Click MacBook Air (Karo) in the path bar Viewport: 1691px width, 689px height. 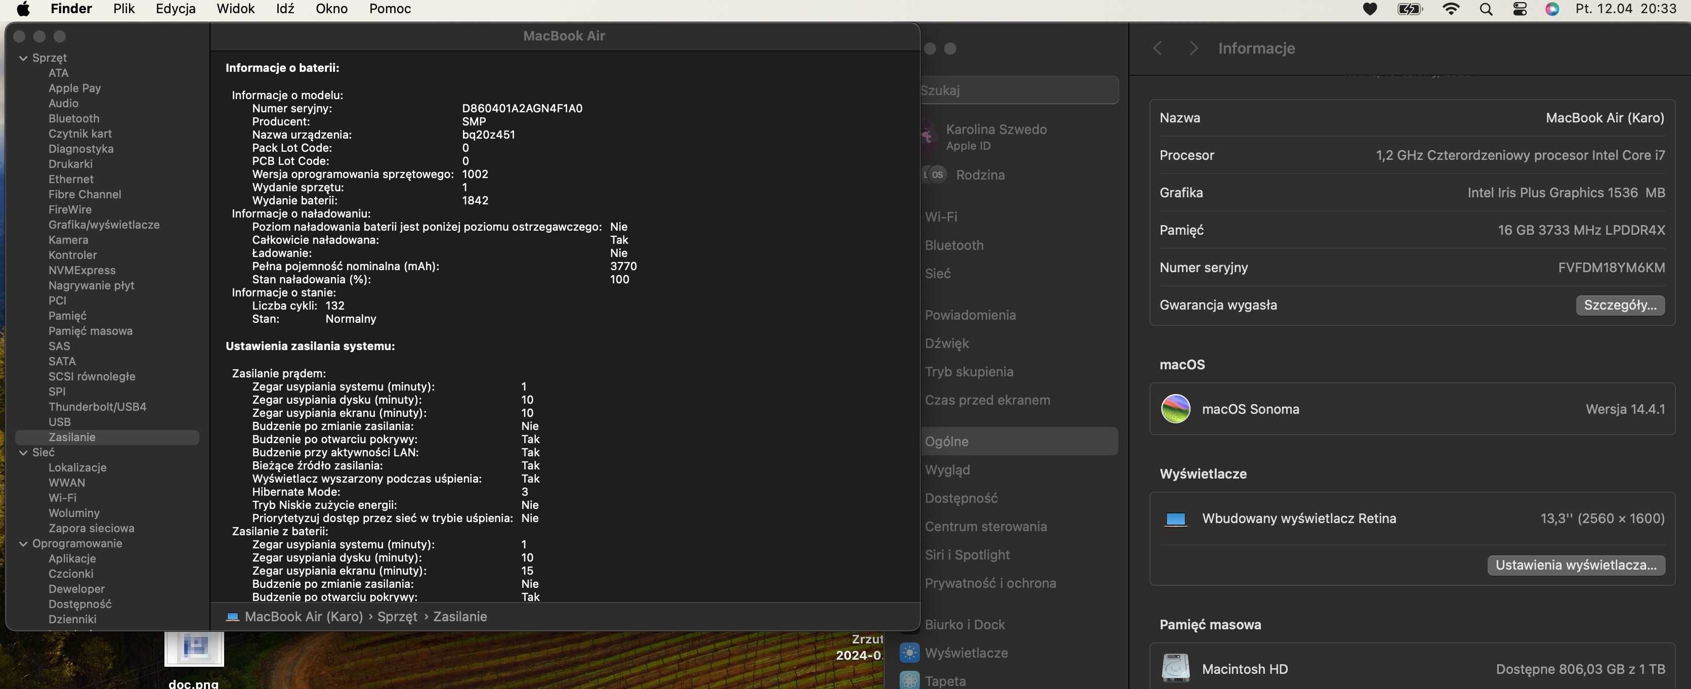303,617
